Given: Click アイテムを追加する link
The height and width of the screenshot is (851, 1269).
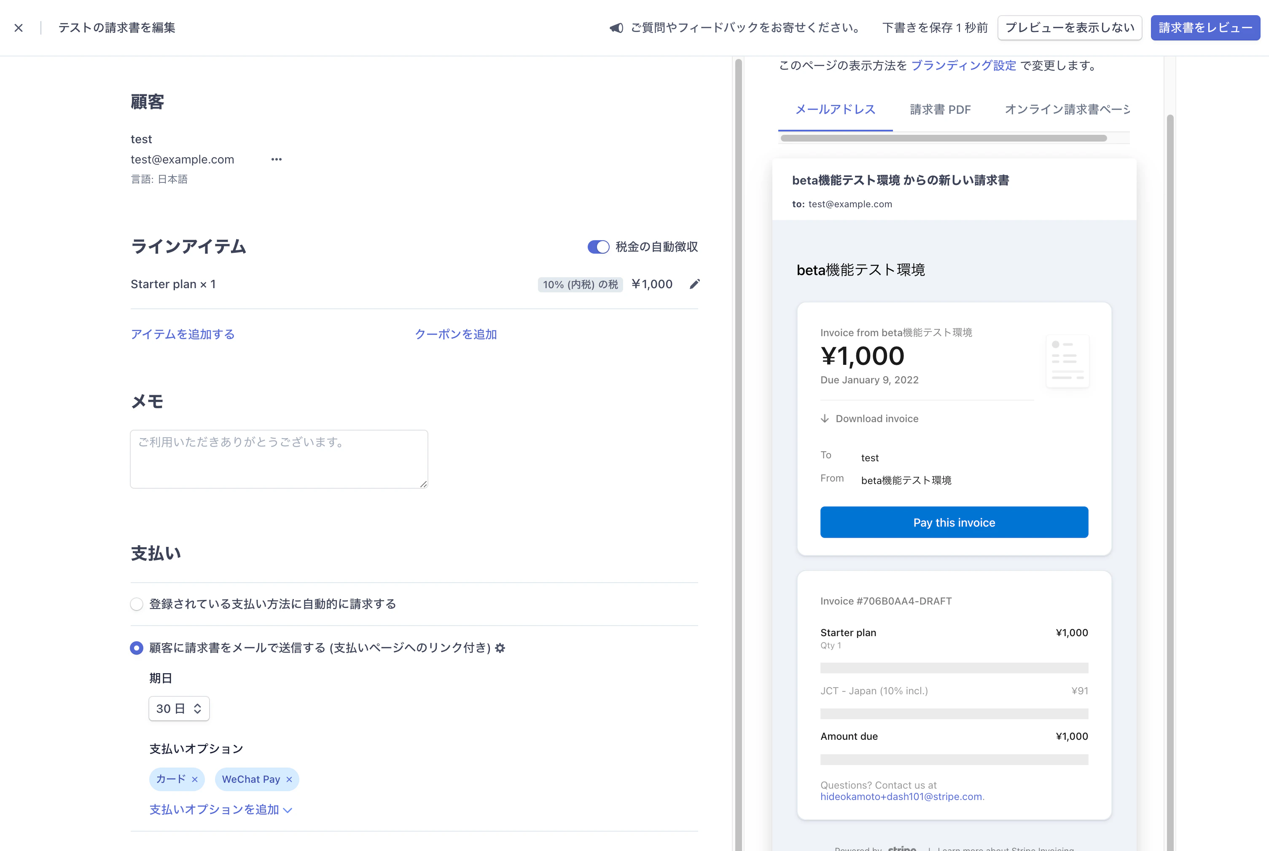Looking at the screenshot, I should tap(183, 335).
